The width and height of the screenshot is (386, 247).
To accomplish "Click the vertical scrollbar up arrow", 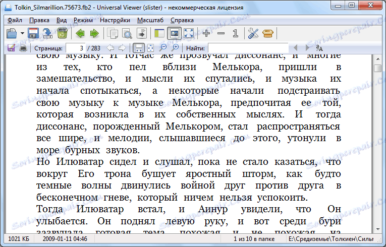I will tap(378, 59).
